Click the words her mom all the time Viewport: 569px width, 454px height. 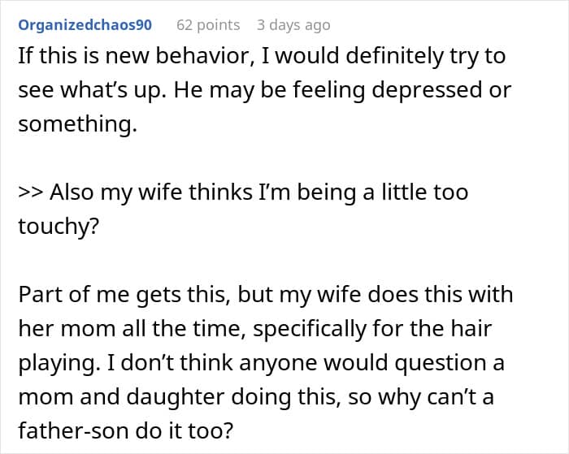[132, 329]
